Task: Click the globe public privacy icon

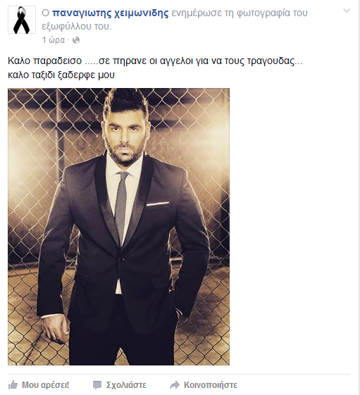Action: [x=76, y=40]
